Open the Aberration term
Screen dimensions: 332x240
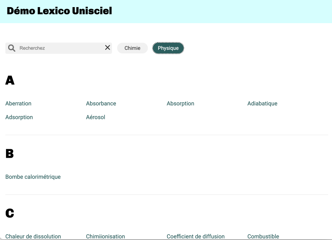tap(18, 104)
